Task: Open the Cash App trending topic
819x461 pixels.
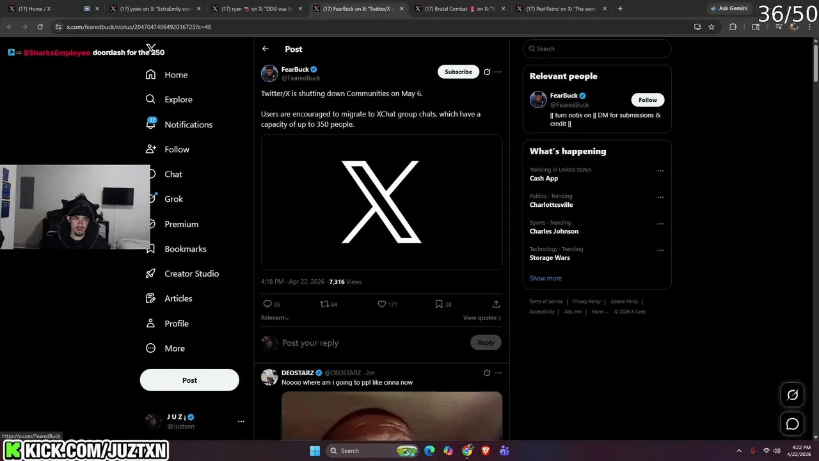Action: [x=544, y=178]
